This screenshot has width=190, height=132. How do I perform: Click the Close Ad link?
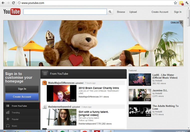point(174,22)
